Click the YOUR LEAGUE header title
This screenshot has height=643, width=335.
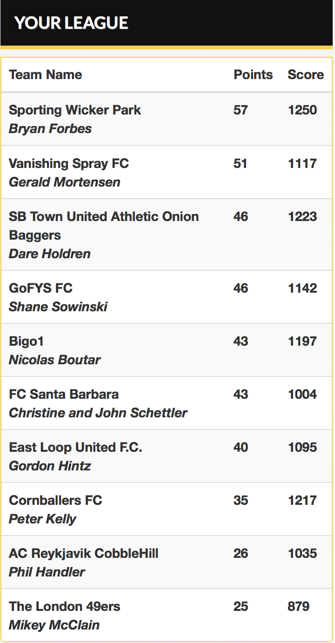(71, 23)
